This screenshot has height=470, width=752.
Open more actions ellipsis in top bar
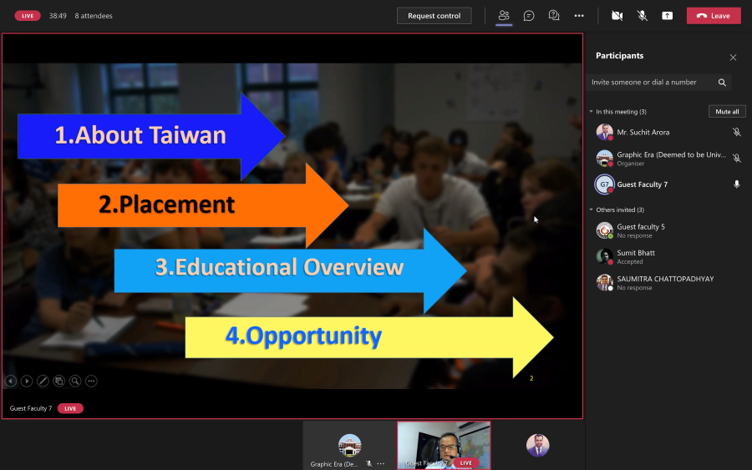(579, 16)
